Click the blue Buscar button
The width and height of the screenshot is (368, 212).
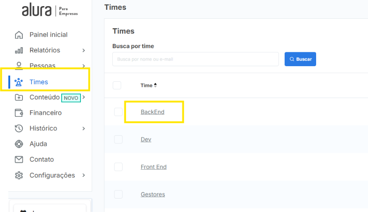pyautogui.click(x=300, y=59)
